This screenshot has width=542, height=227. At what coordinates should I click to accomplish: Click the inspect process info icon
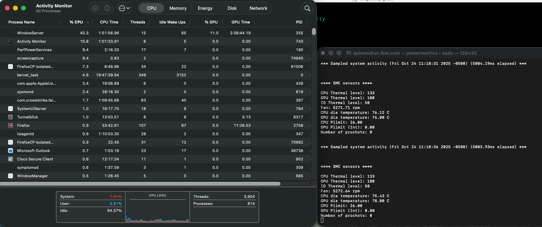[107, 8]
